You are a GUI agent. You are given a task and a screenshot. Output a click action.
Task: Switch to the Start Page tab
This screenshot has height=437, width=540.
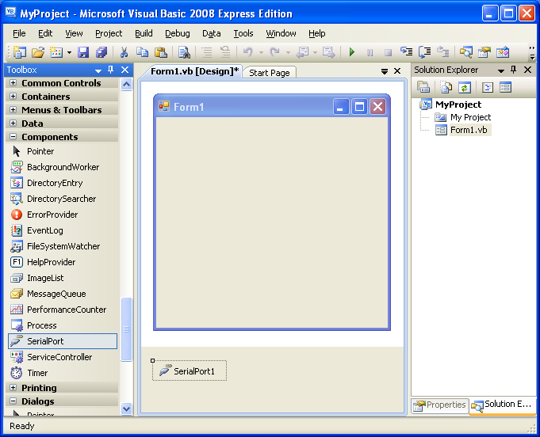[270, 73]
